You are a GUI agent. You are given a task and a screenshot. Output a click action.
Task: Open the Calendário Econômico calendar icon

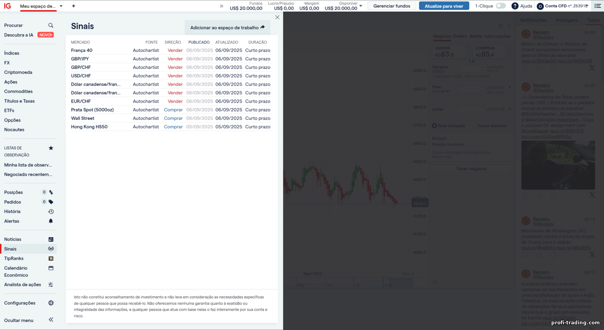51,268
